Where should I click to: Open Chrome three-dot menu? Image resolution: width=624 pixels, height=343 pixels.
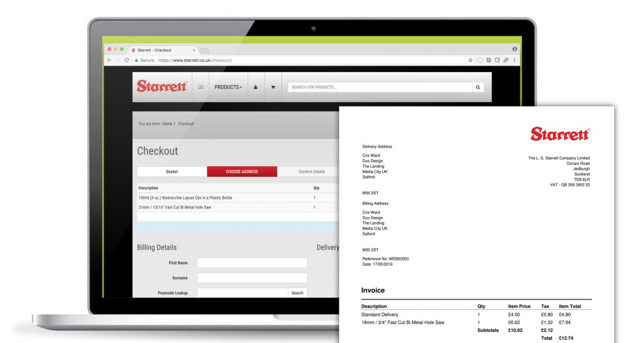tap(514, 60)
